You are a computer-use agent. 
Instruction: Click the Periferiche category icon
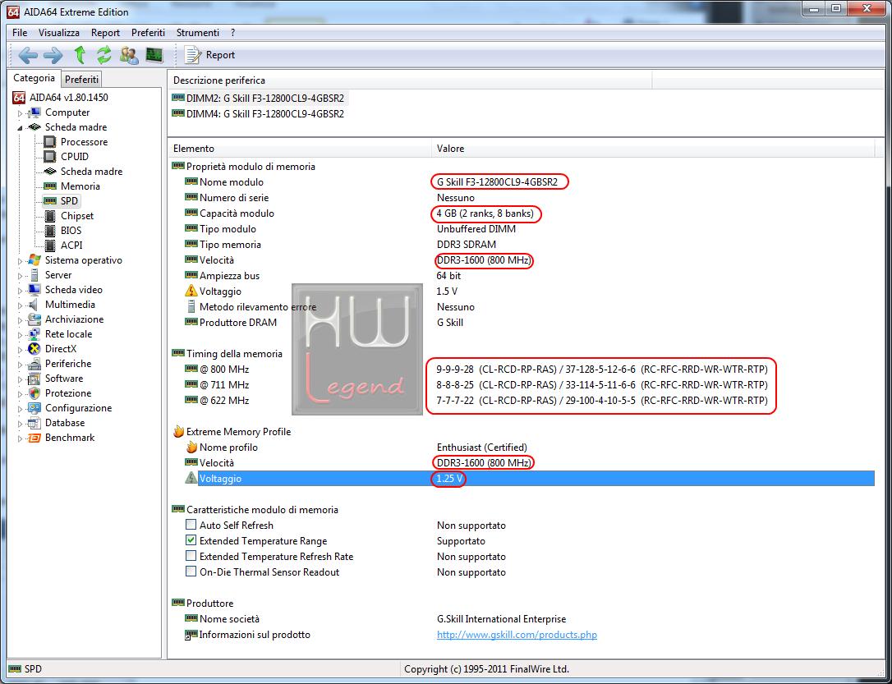[34, 363]
